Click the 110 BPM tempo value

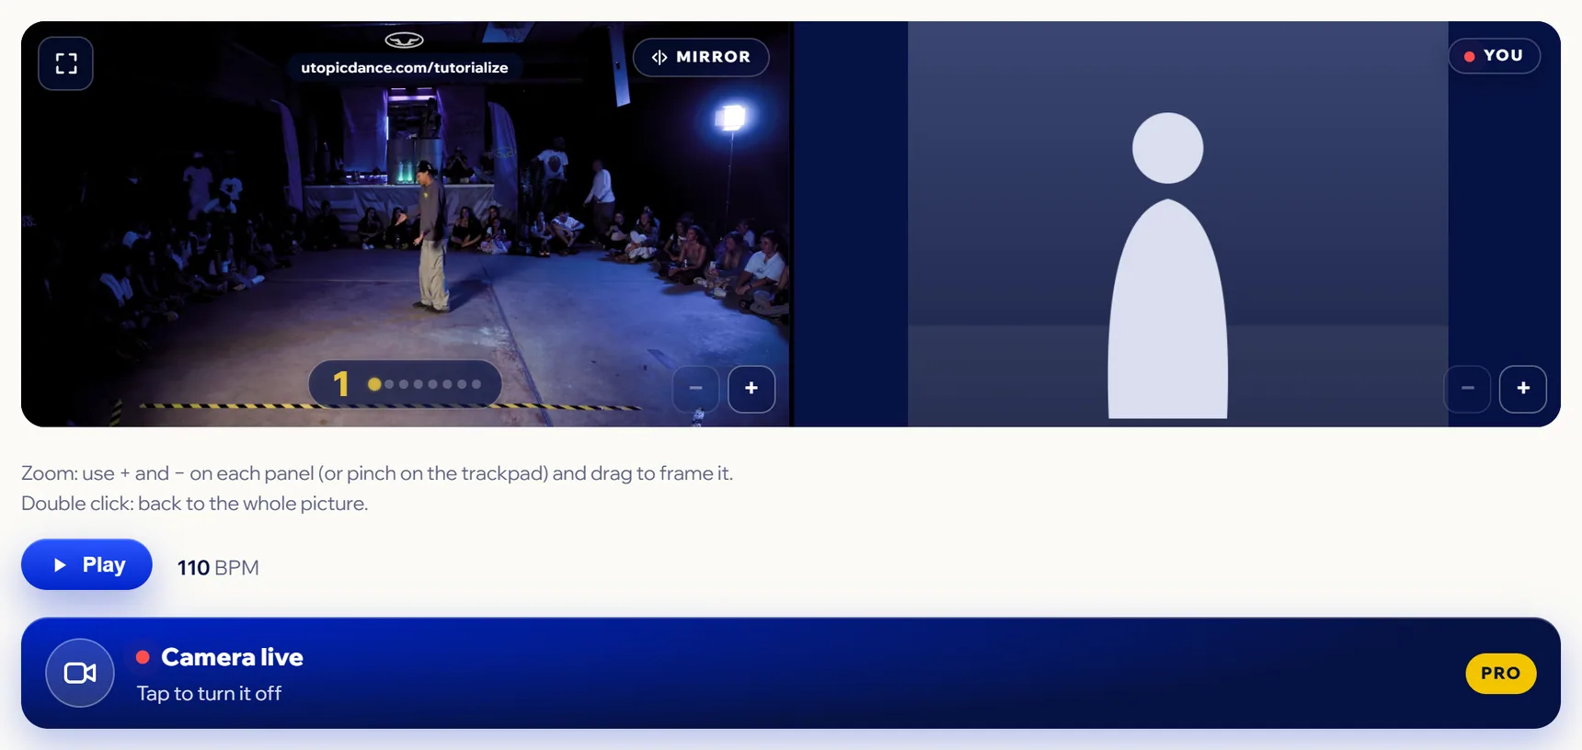218,568
